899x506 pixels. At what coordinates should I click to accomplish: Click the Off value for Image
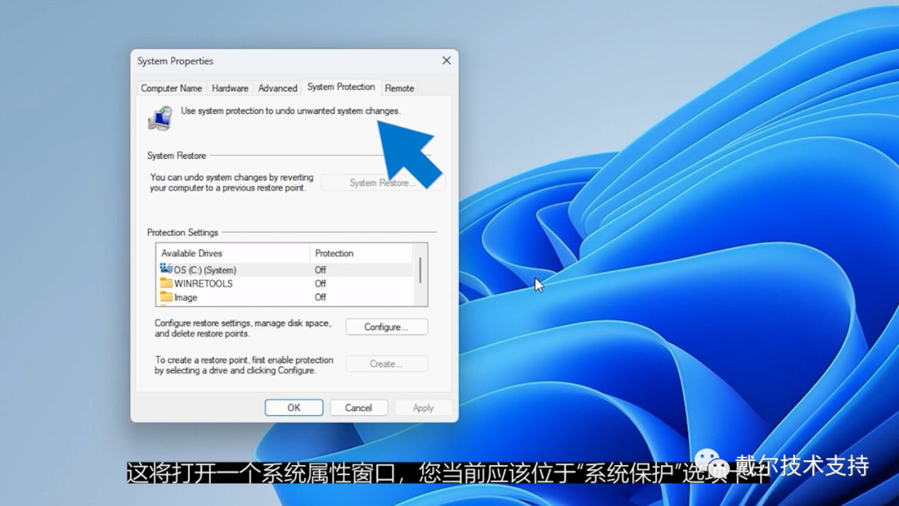point(320,297)
